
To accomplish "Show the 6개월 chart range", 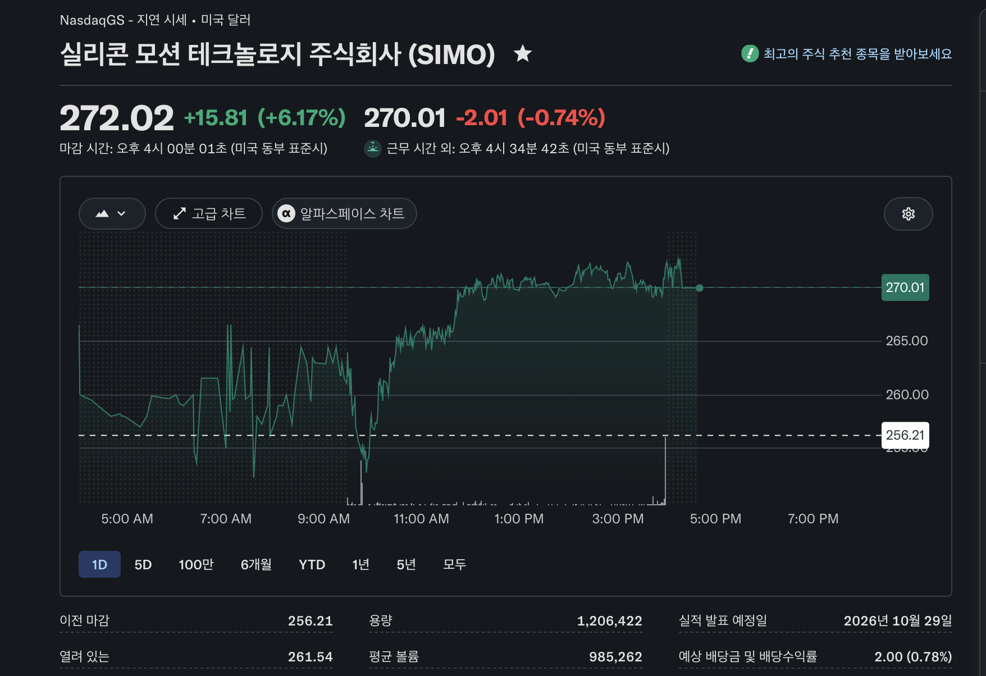I will 256,564.
